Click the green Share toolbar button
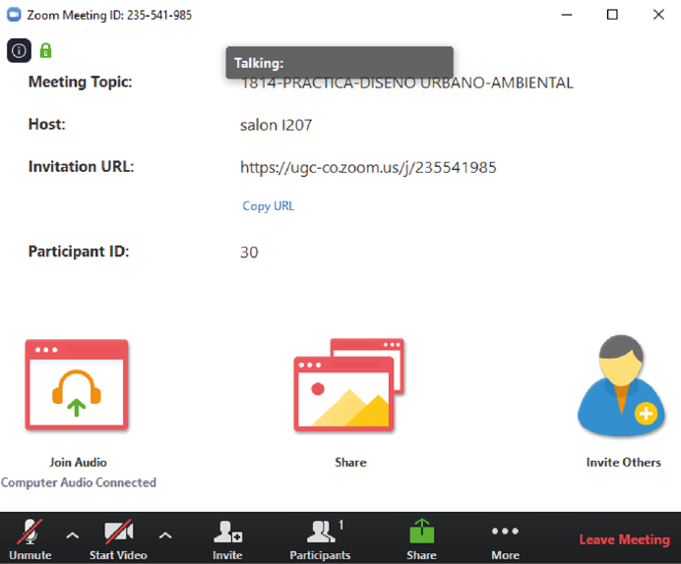Viewport: 681px width, 564px height. (421, 538)
